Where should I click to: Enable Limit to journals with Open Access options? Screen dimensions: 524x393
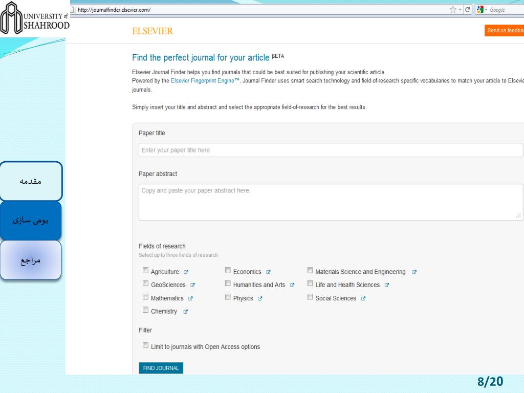pos(145,345)
